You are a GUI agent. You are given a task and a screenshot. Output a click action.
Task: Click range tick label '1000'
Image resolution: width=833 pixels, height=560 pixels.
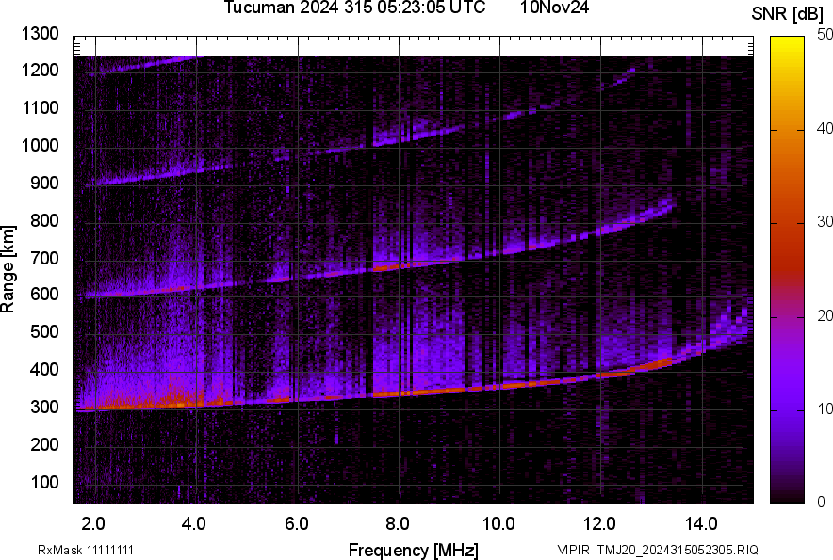click(40, 145)
